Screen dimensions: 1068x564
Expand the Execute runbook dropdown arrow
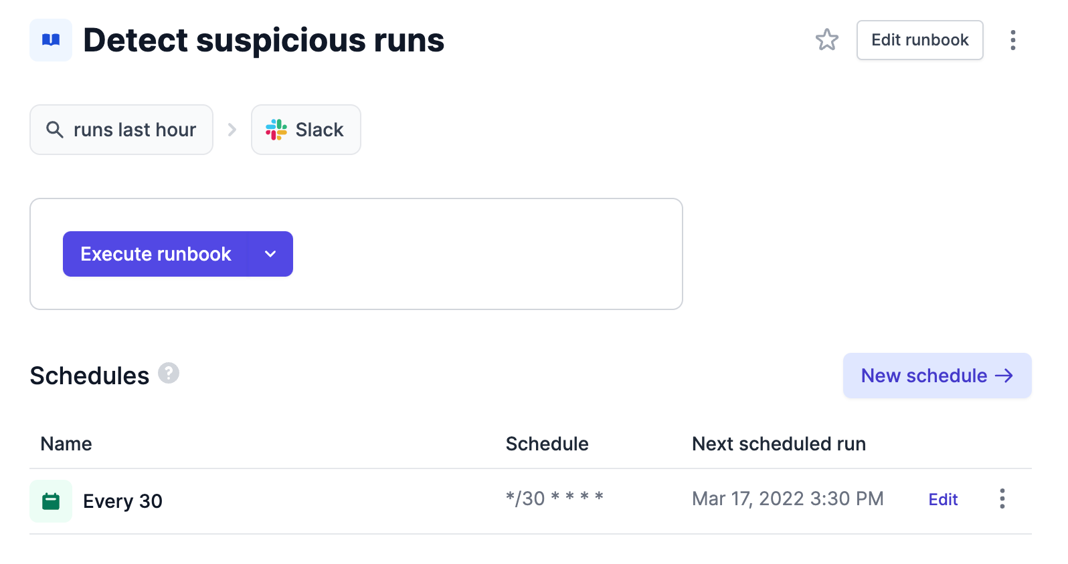pyautogui.click(x=270, y=254)
